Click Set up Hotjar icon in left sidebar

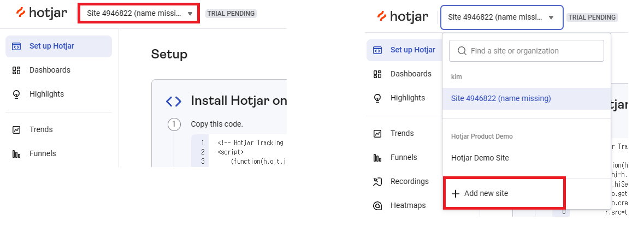pos(16,46)
